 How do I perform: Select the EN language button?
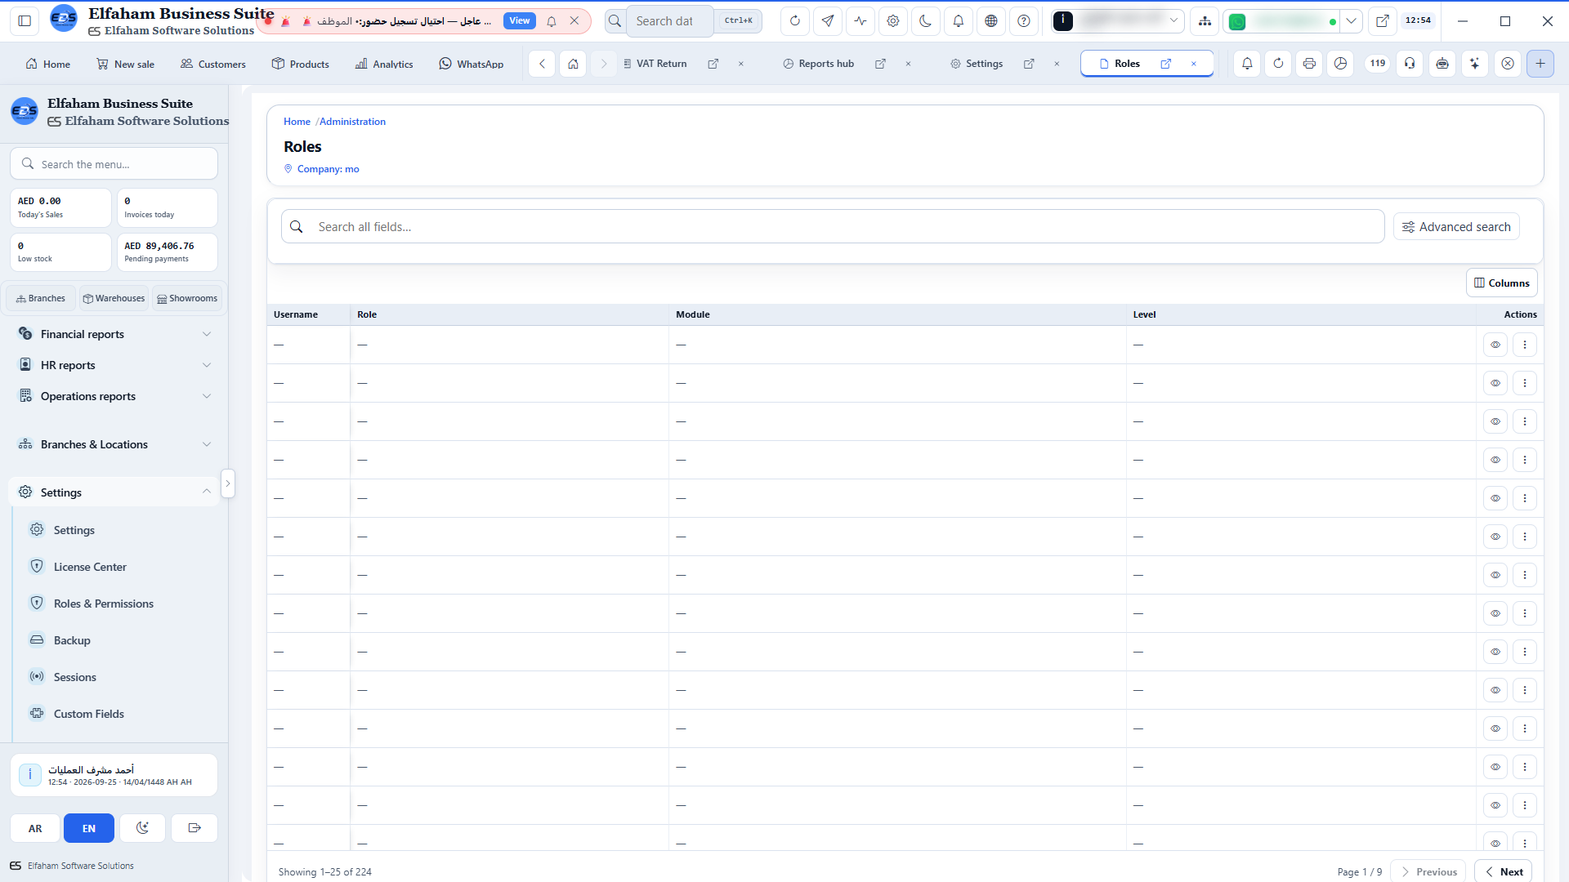tap(89, 828)
